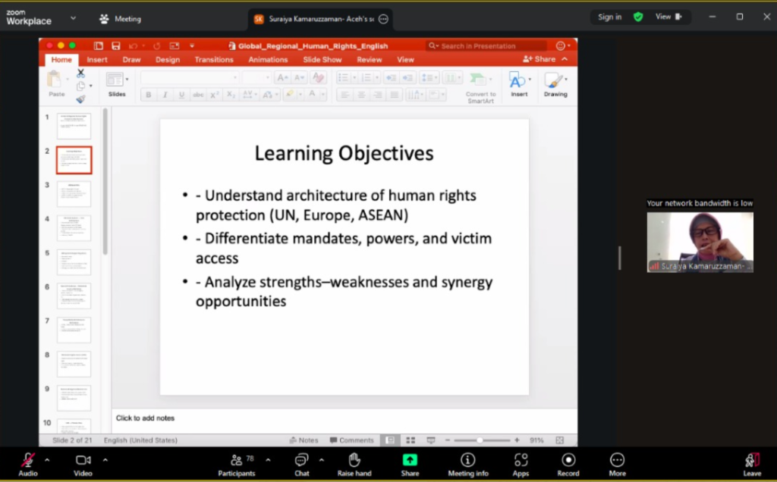Image resolution: width=777 pixels, height=482 pixels.
Task: Open Meeting info
Action: [467, 465]
